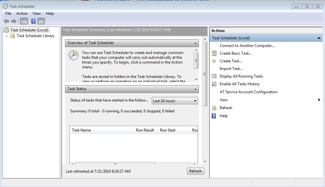The width and height of the screenshot is (325, 187).
Task: Click the main summary pane scrollbar thumb
Action: [x=205, y=74]
